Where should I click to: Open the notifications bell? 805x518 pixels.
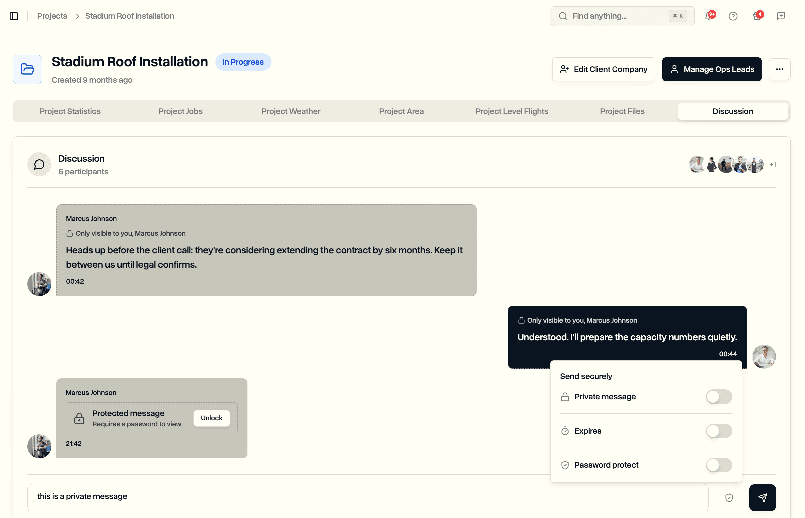[709, 16]
